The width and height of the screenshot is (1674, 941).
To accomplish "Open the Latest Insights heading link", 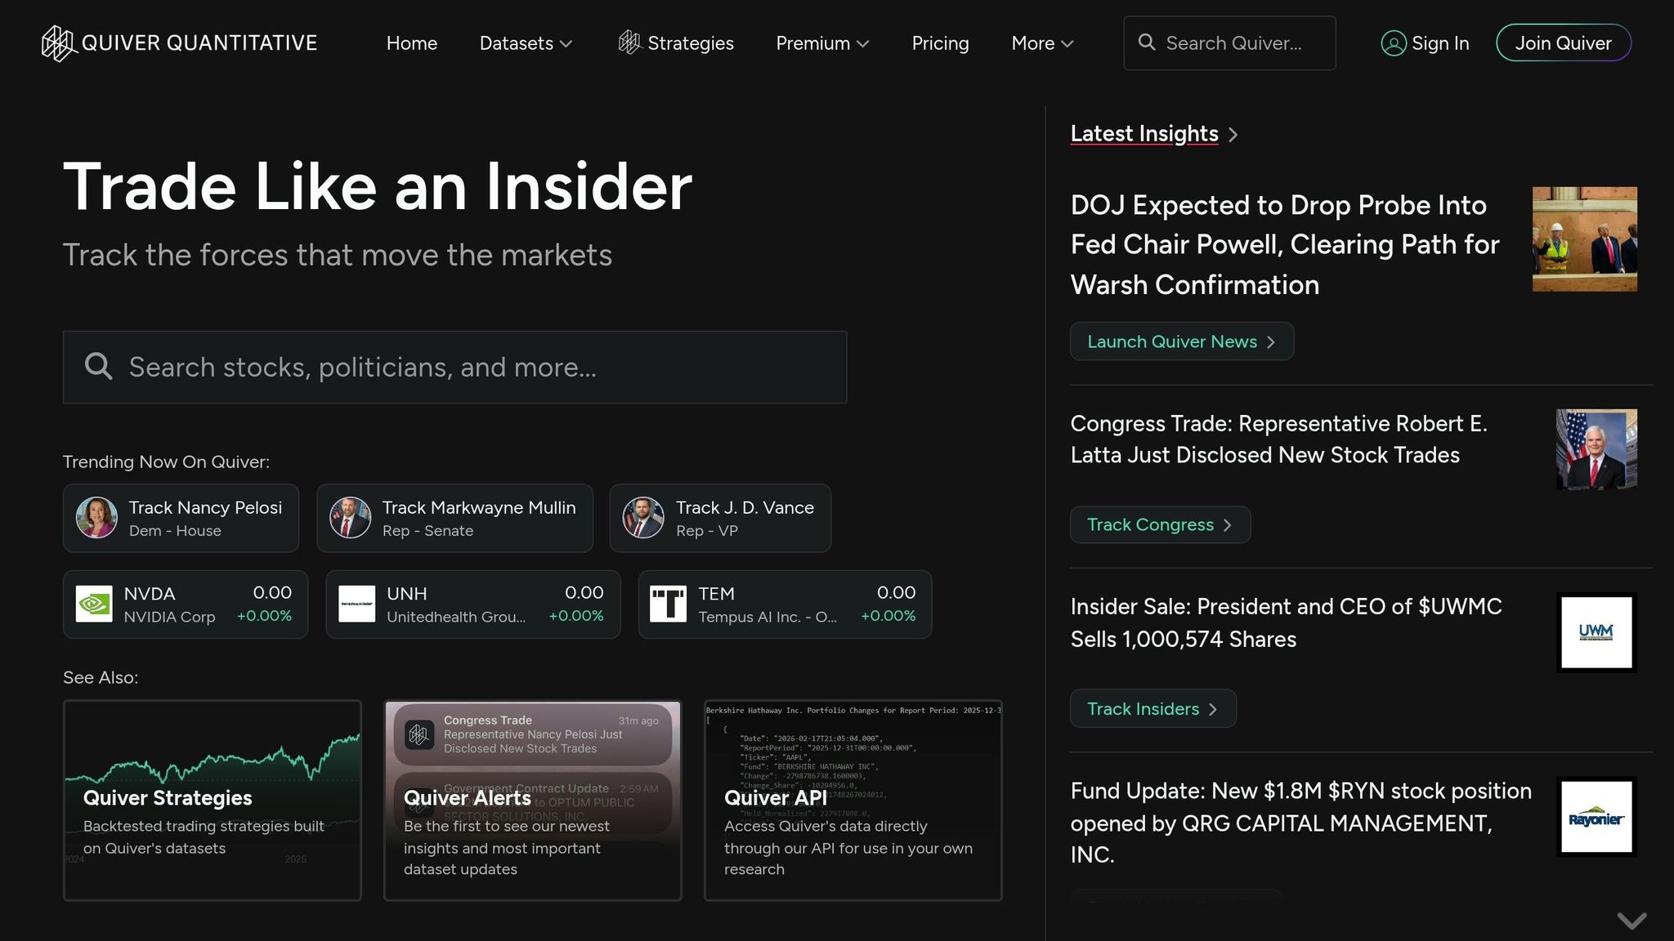I will [1144, 134].
